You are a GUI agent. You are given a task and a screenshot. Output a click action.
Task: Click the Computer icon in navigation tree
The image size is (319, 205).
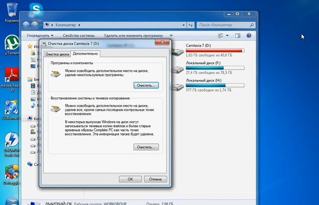(x=30, y=119)
